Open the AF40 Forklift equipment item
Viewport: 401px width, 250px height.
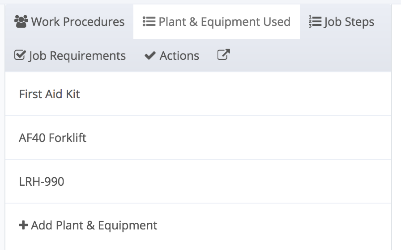pyautogui.click(x=198, y=137)
